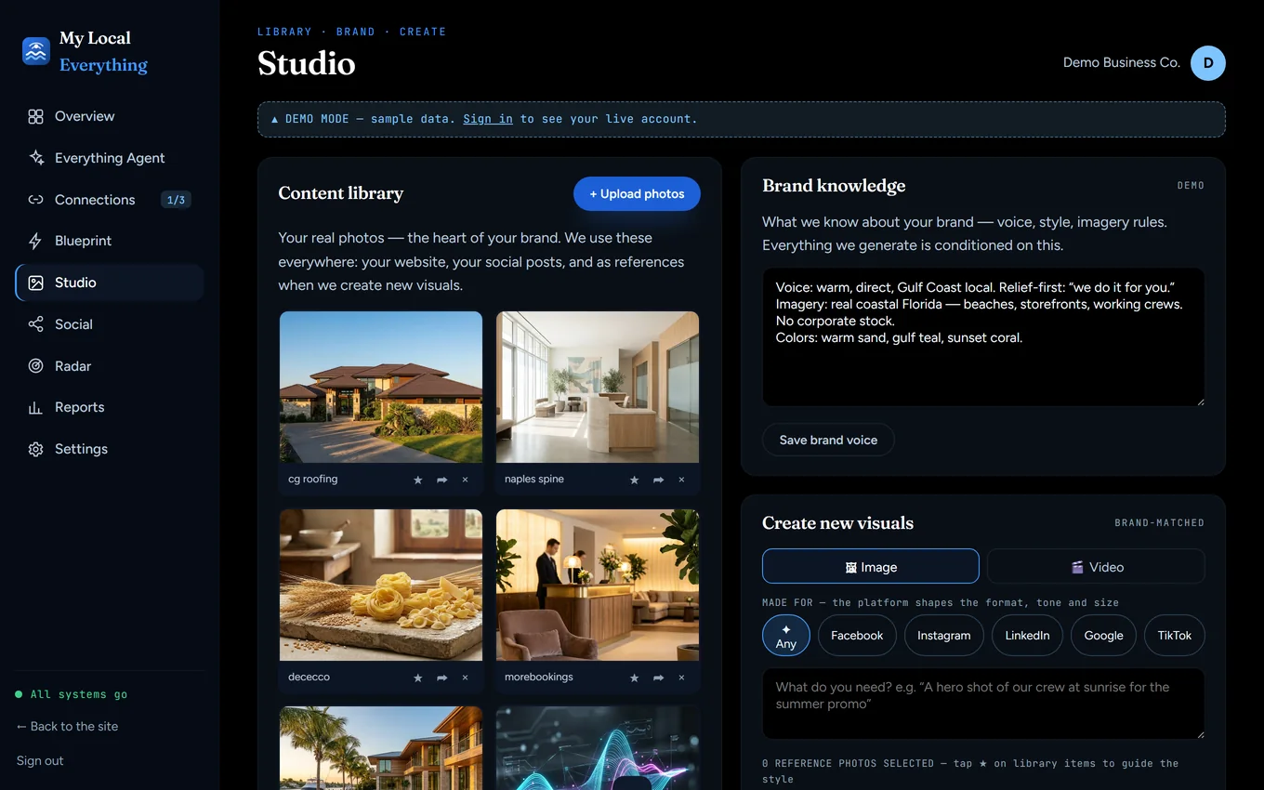Open the Social section
This screenshot has width=1264, height=790.
point(110,324)
